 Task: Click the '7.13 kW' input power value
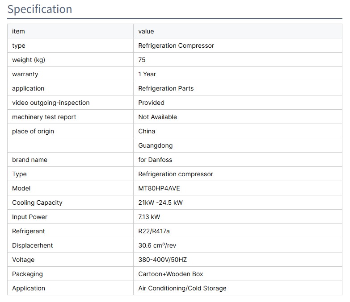(149, 217)
